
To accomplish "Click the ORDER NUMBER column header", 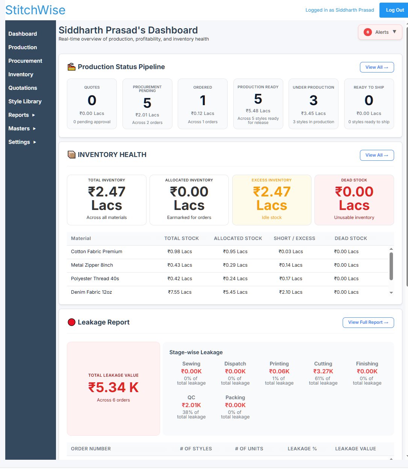I will point(91,449).
